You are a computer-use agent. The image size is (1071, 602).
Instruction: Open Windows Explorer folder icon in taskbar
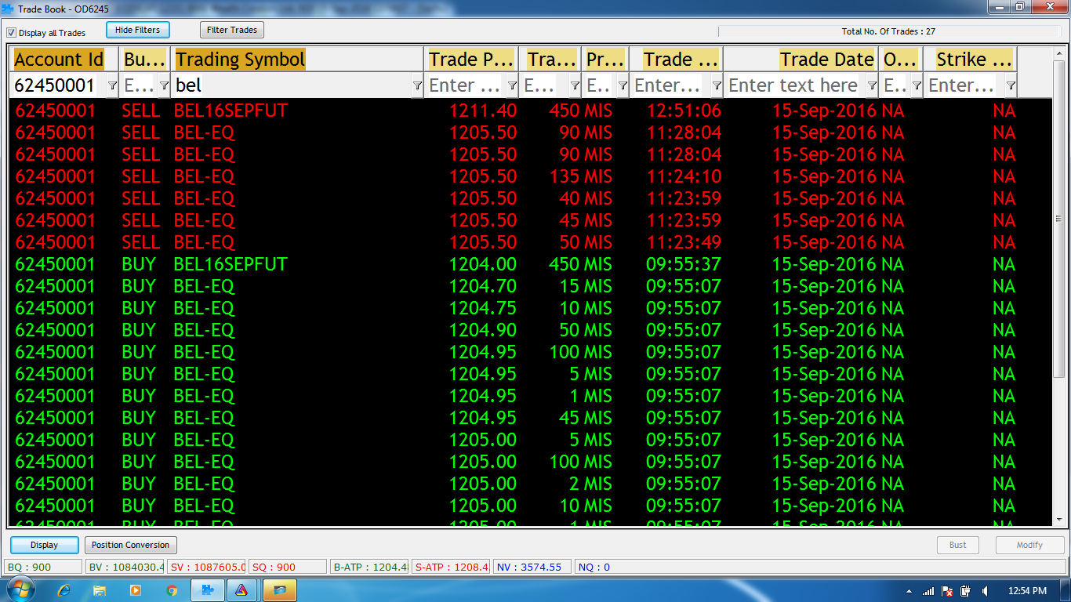click(100, 590)
